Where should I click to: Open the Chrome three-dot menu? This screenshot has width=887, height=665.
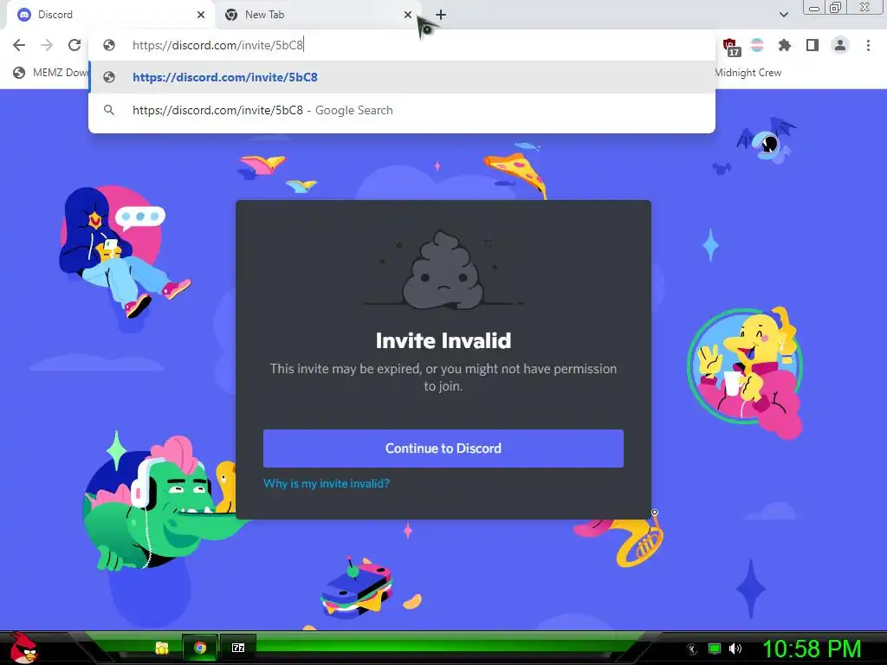[868, 45]
